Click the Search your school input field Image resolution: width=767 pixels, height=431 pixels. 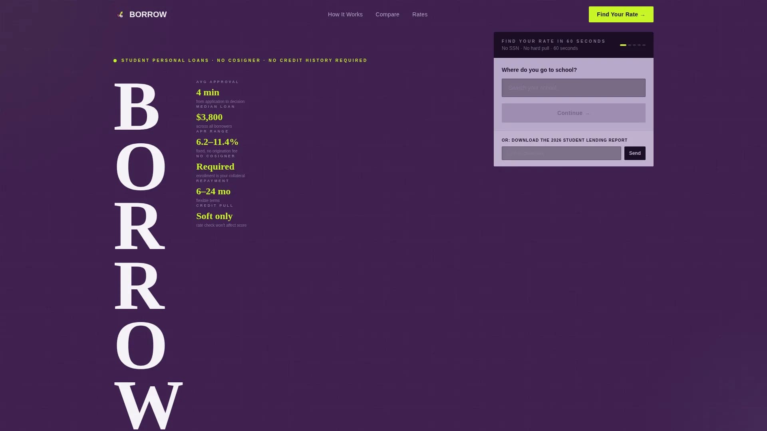tap(573, 87)
